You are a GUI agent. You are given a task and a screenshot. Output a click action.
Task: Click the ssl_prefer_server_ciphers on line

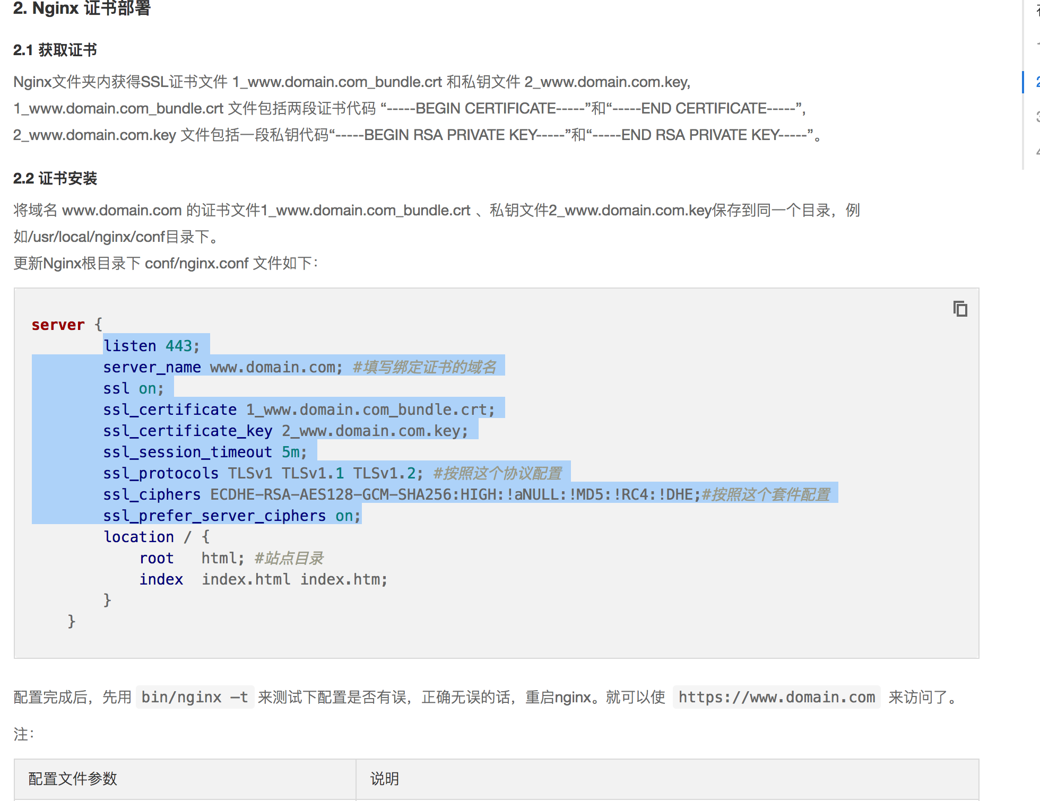(232, 516)
